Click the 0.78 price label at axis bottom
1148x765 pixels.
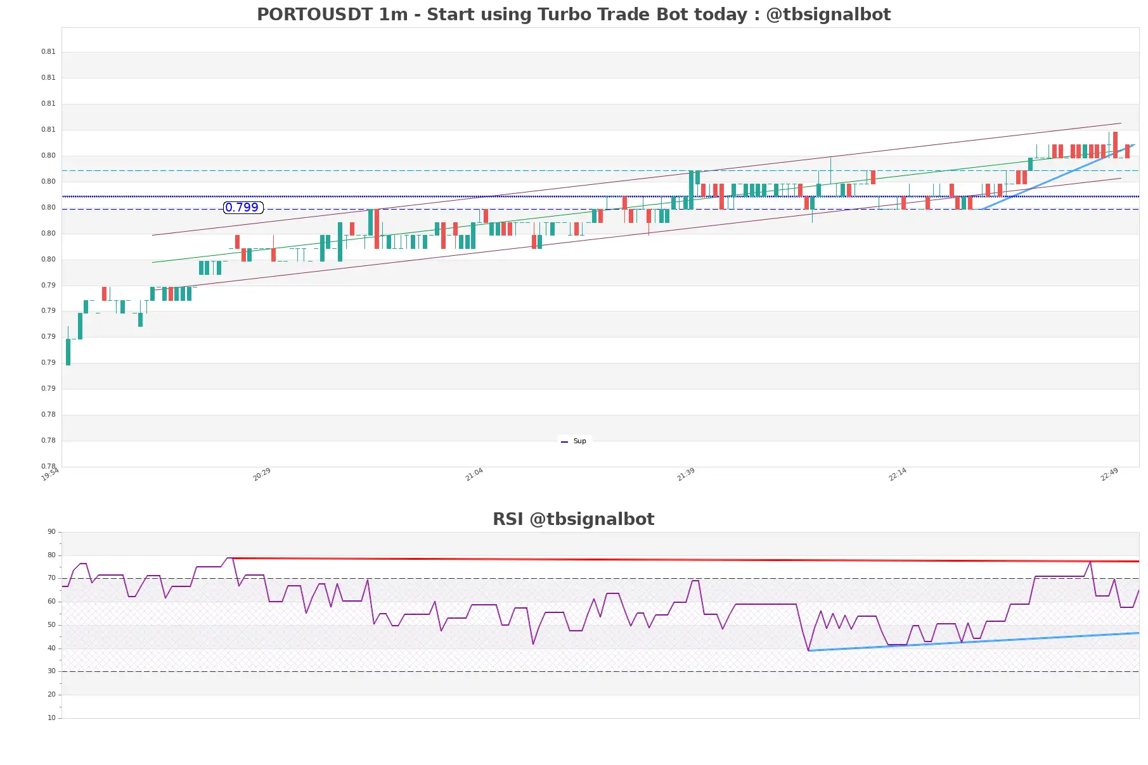coord(48,466)
